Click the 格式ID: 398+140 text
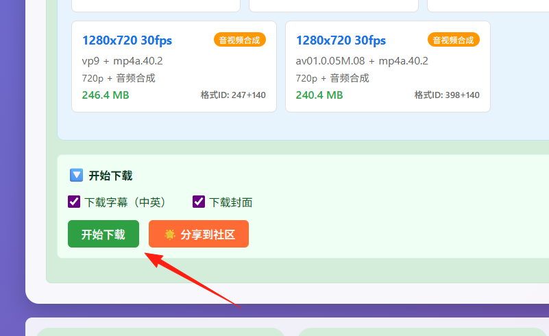Viewport: 549px width, 336px height. pyautogui.click(x=447, y=95)
